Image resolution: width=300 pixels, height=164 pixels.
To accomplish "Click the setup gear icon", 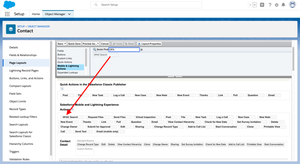I will (x=277, y=5).
